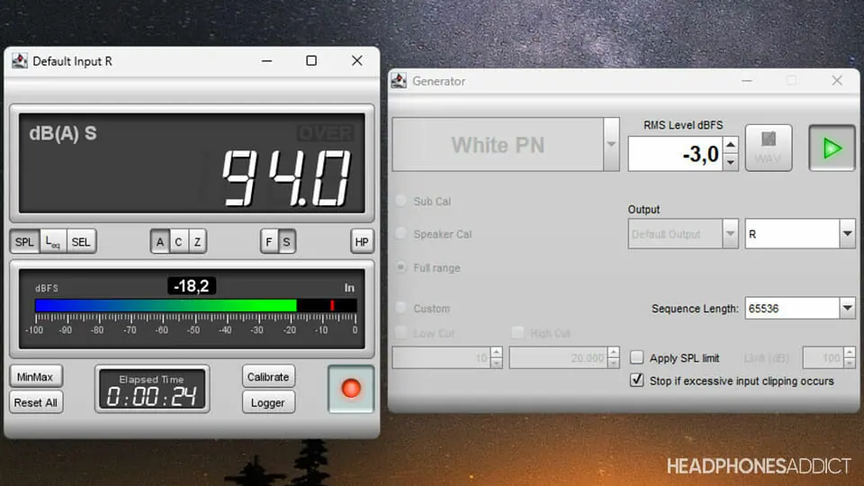Click REW app icon in Default Input R title bar
The height and width of the screenshot is (486, 864).
pos(19,60)
